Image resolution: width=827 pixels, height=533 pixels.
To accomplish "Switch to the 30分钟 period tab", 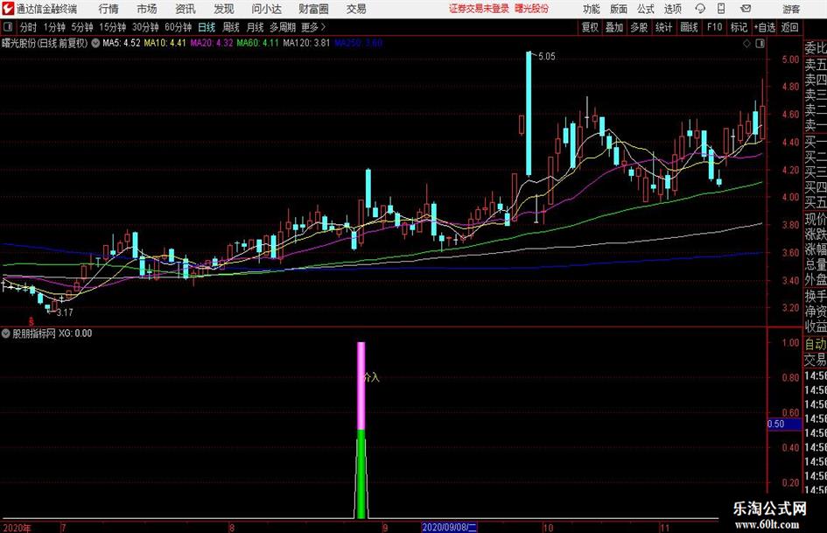I will click(x=145, y=27).
